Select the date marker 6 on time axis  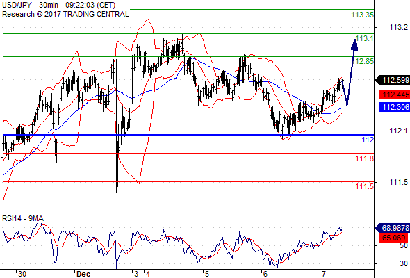[265, 274]
